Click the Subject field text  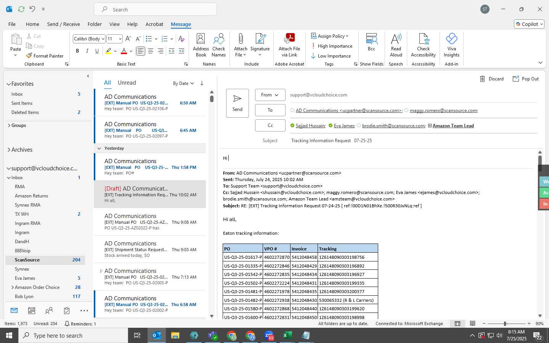331,141
